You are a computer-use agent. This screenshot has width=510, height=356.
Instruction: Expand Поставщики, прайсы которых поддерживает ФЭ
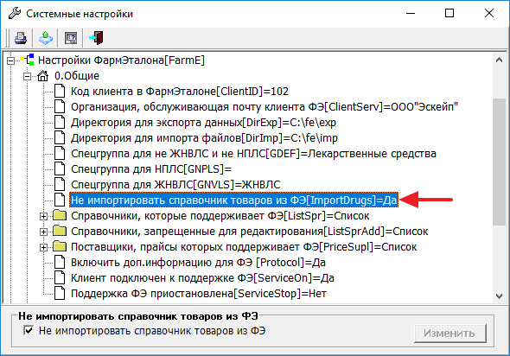click(43, 247)
